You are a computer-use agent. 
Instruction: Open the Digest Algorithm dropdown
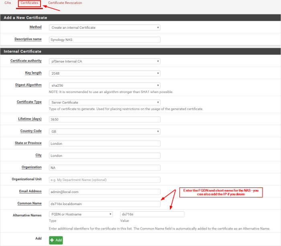[x=104, y=85]
